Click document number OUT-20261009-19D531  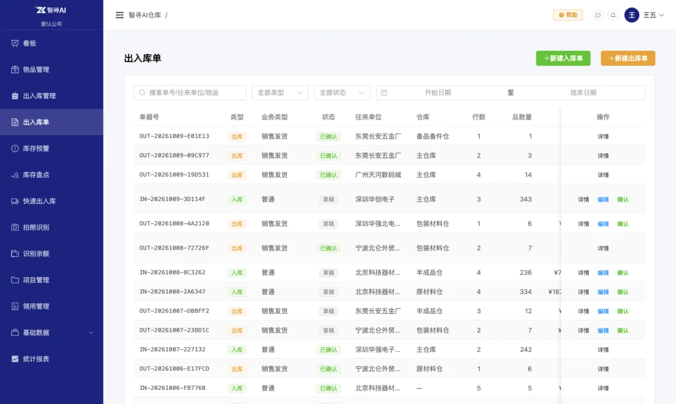point(174,175)
